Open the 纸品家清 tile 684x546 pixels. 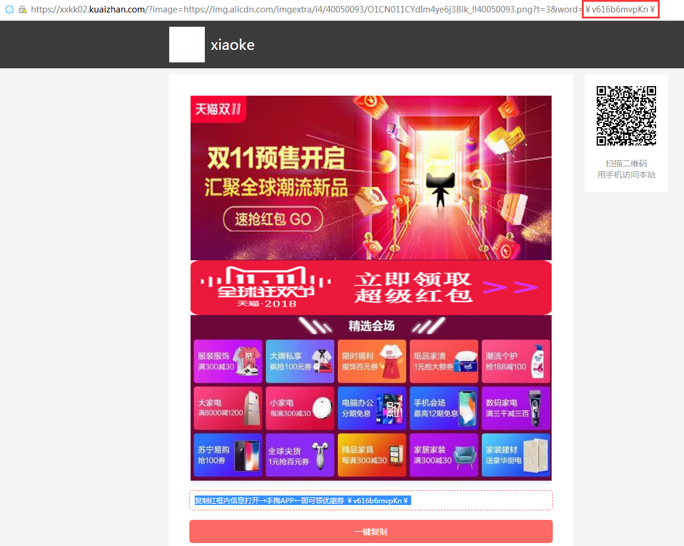click(x=444, y=361)
